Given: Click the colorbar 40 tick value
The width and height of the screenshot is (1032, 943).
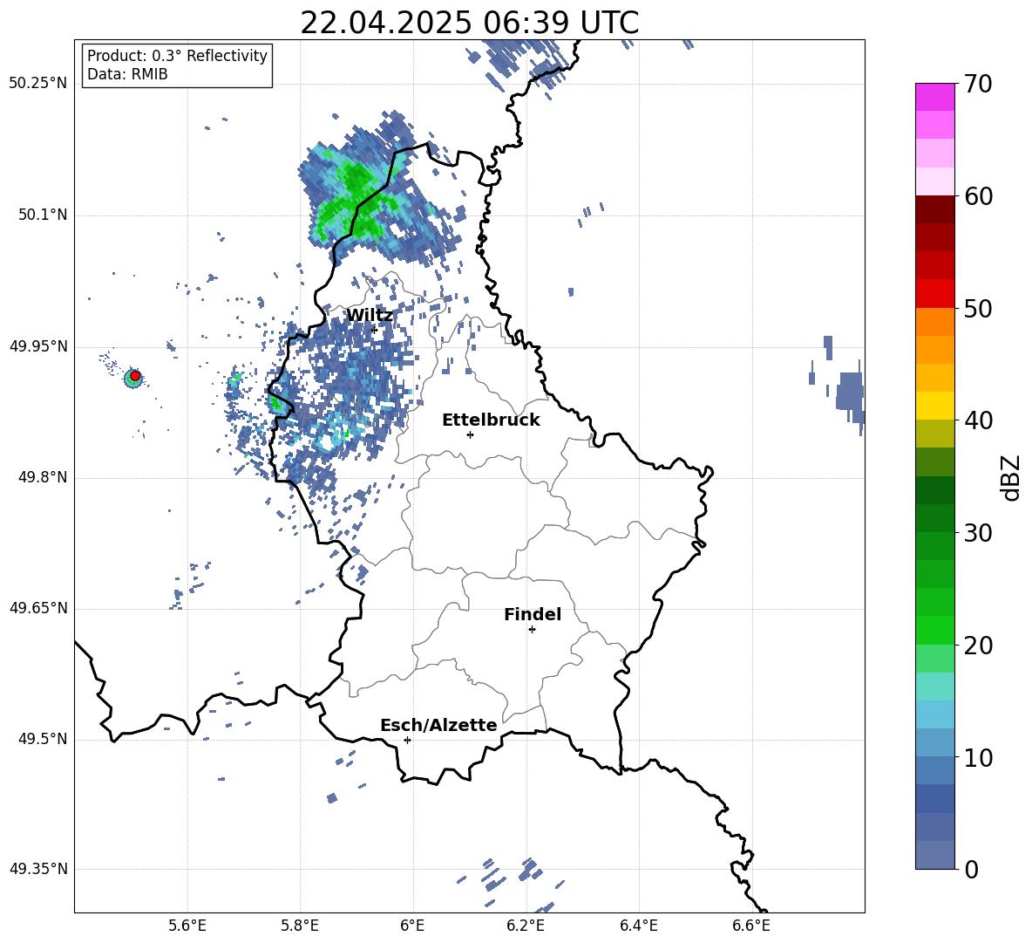Looking at the screenshot, I should pos(979,420).
